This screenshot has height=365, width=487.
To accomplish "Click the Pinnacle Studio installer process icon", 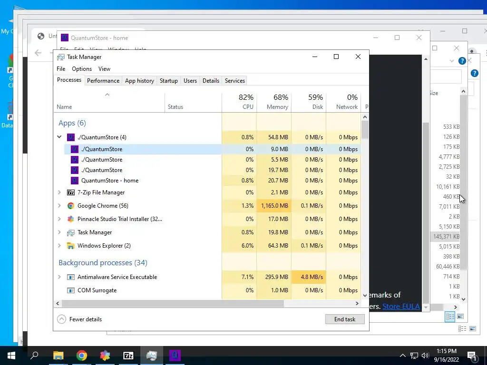I will pos(71,219).
